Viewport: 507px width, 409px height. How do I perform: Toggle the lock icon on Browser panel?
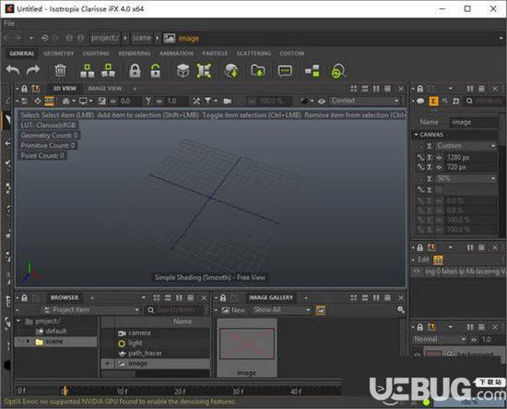(24, 298)
